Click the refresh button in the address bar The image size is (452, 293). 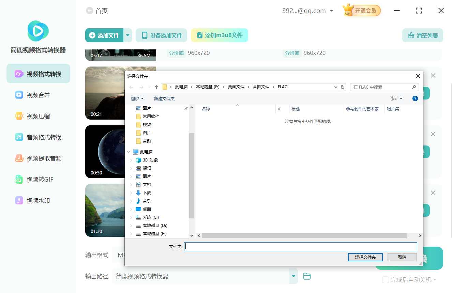(343, 87)
